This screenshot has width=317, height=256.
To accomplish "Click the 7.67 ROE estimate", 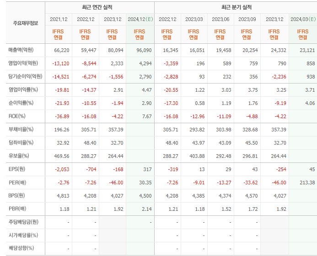I will click(x=147, y=117).
